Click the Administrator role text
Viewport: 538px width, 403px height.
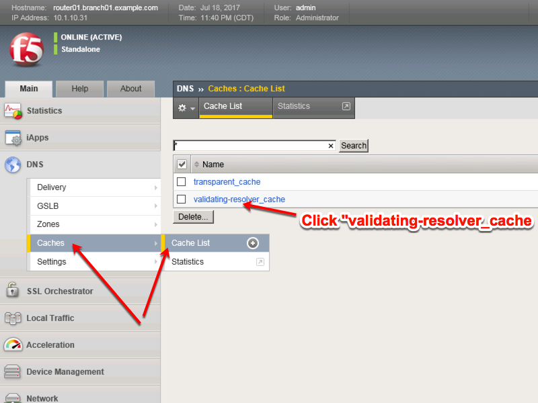(317, 18)
